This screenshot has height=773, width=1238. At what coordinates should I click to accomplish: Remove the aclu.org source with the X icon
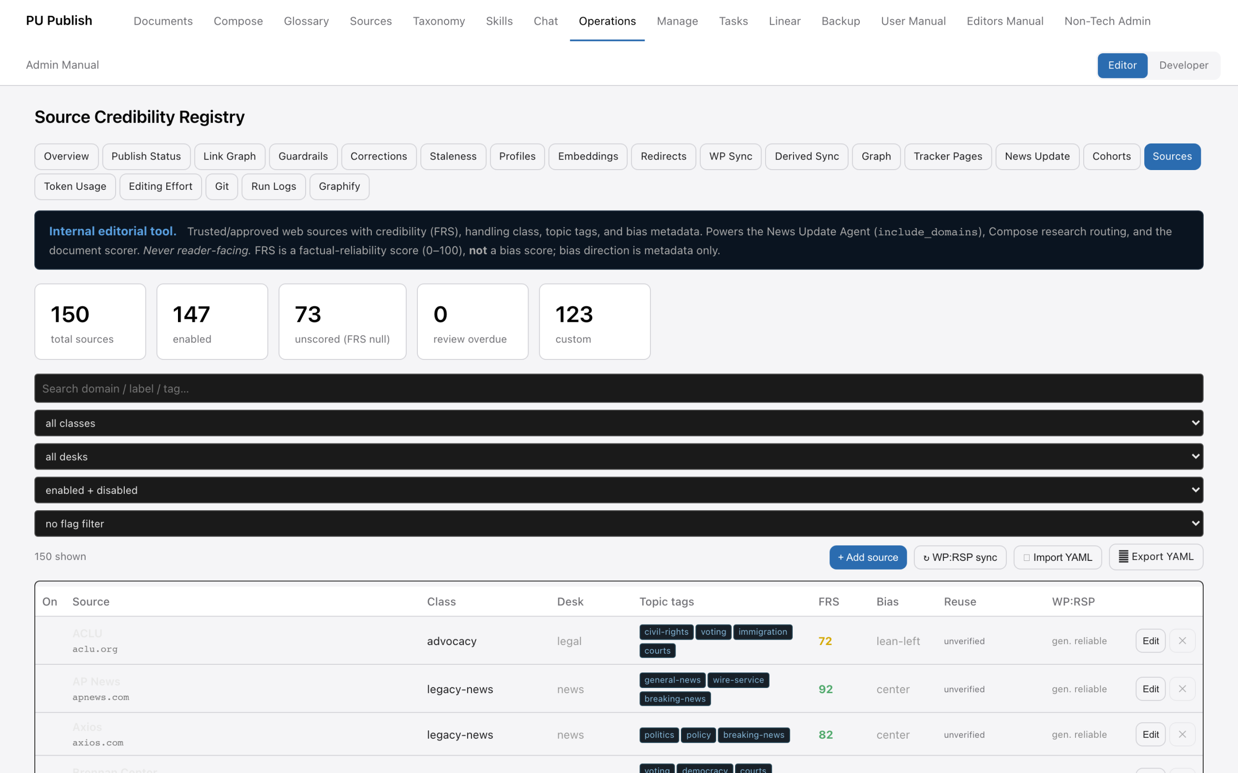pyautogui.click(x=1182, y=641)
